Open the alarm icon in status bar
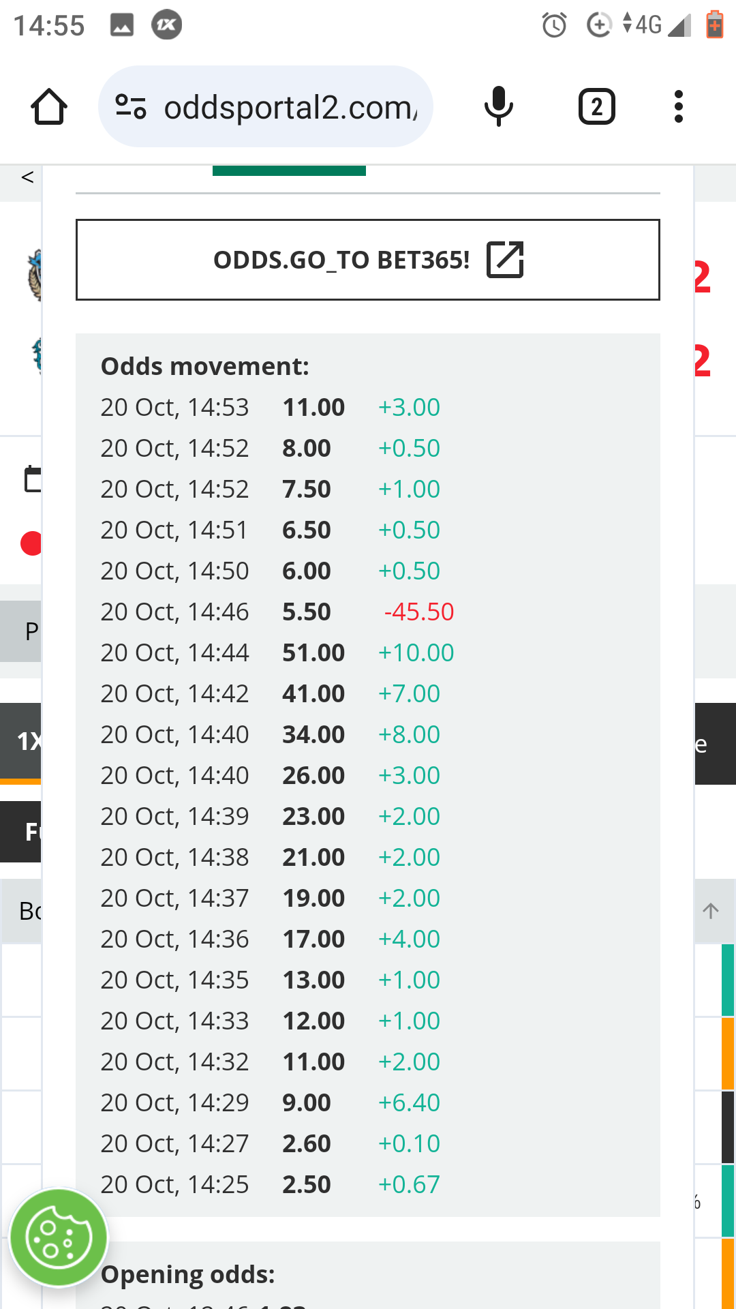The width and height of the screenshot is (736, 1309). pyautogui.click(x=554, y=26)
